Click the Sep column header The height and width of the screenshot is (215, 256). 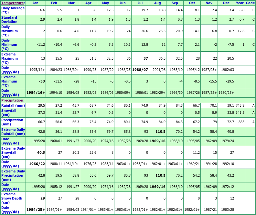click(x=175, y=3)
